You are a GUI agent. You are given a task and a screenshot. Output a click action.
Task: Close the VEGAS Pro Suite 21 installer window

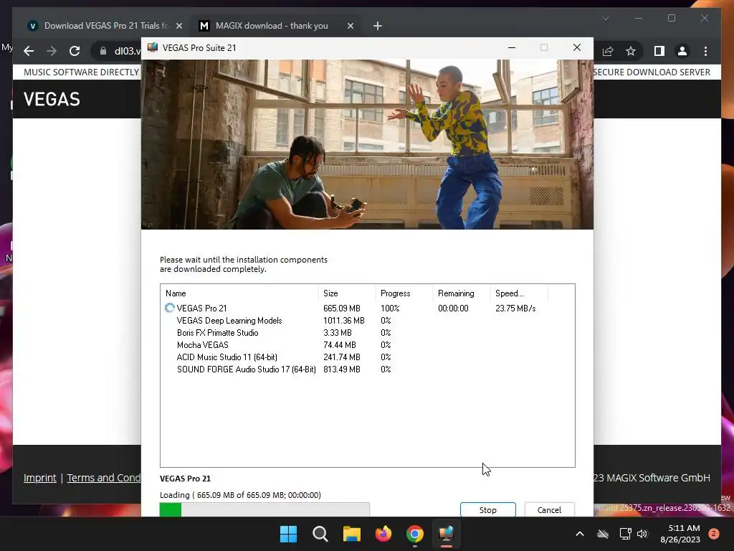click(577, 47)
